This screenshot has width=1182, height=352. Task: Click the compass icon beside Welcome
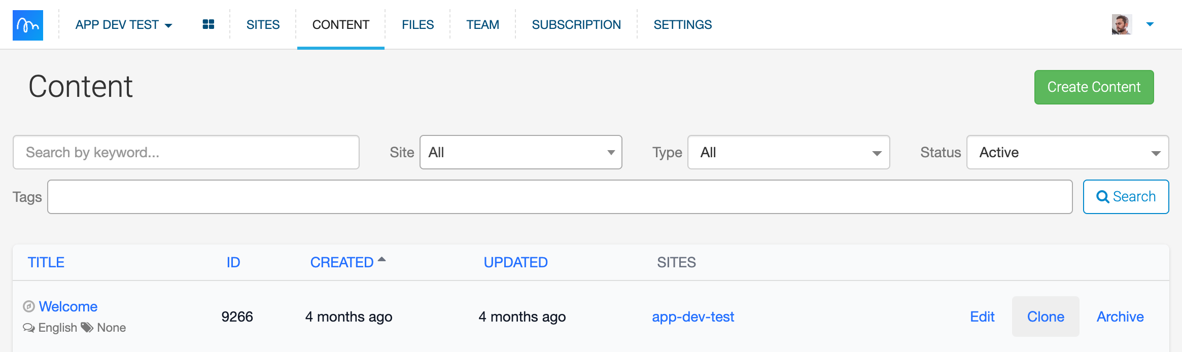29,306
